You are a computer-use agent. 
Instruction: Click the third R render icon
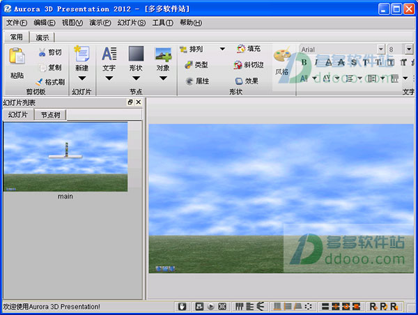394,307
